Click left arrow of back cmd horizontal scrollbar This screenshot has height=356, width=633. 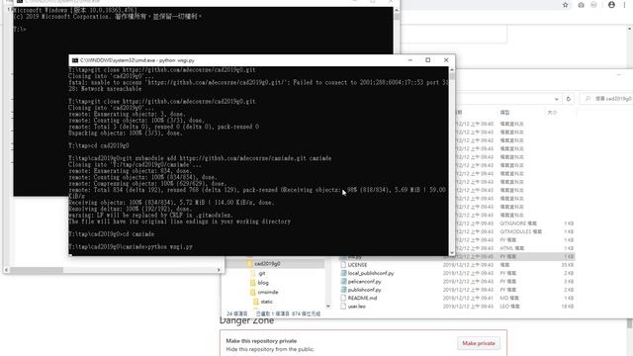pos(6,270)
